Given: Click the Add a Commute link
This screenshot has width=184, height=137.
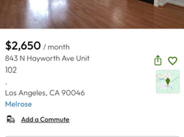Looking at the screenshot, I should (x=45, y=119).
